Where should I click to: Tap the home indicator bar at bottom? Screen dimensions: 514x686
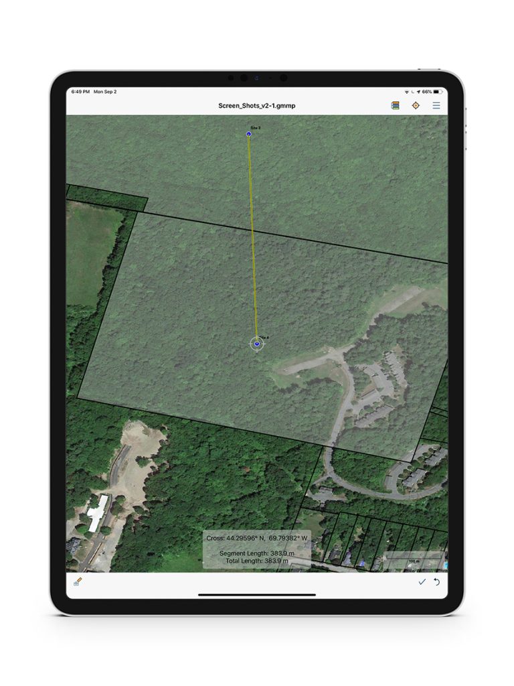256,595
